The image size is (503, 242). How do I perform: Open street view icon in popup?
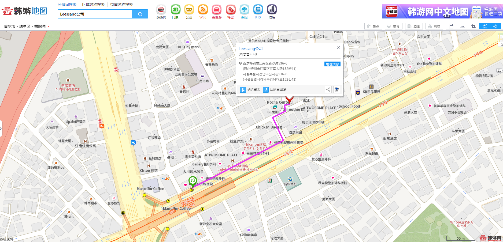[x=337, y=89]
